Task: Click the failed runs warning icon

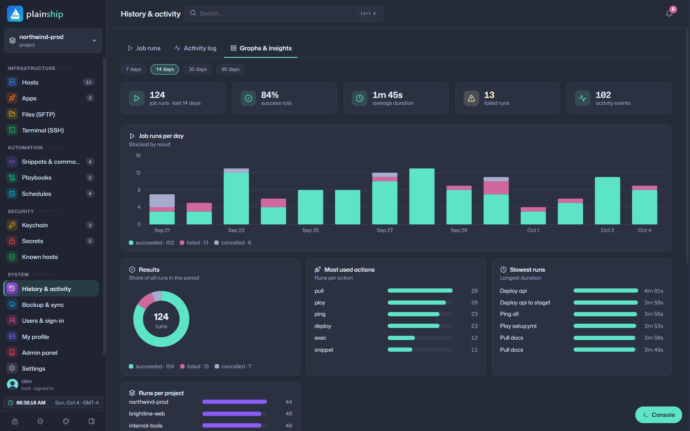Action: click(x=471, y=98)
